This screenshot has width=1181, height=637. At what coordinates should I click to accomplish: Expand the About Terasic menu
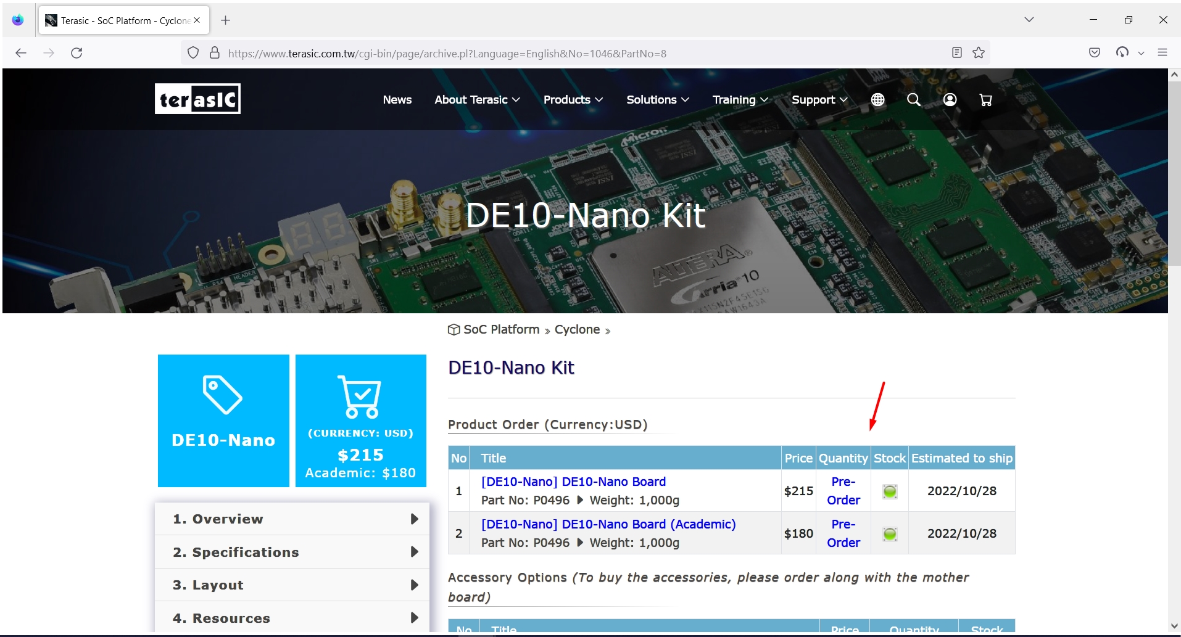(477, 99)
